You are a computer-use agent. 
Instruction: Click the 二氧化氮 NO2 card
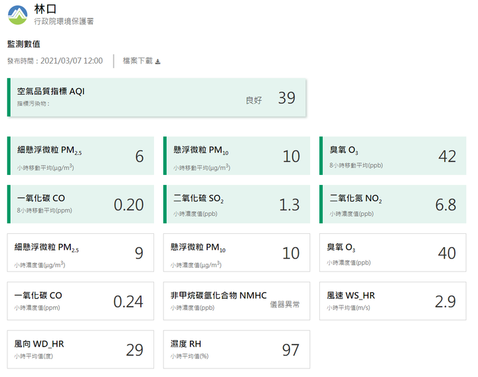[392, 204]
